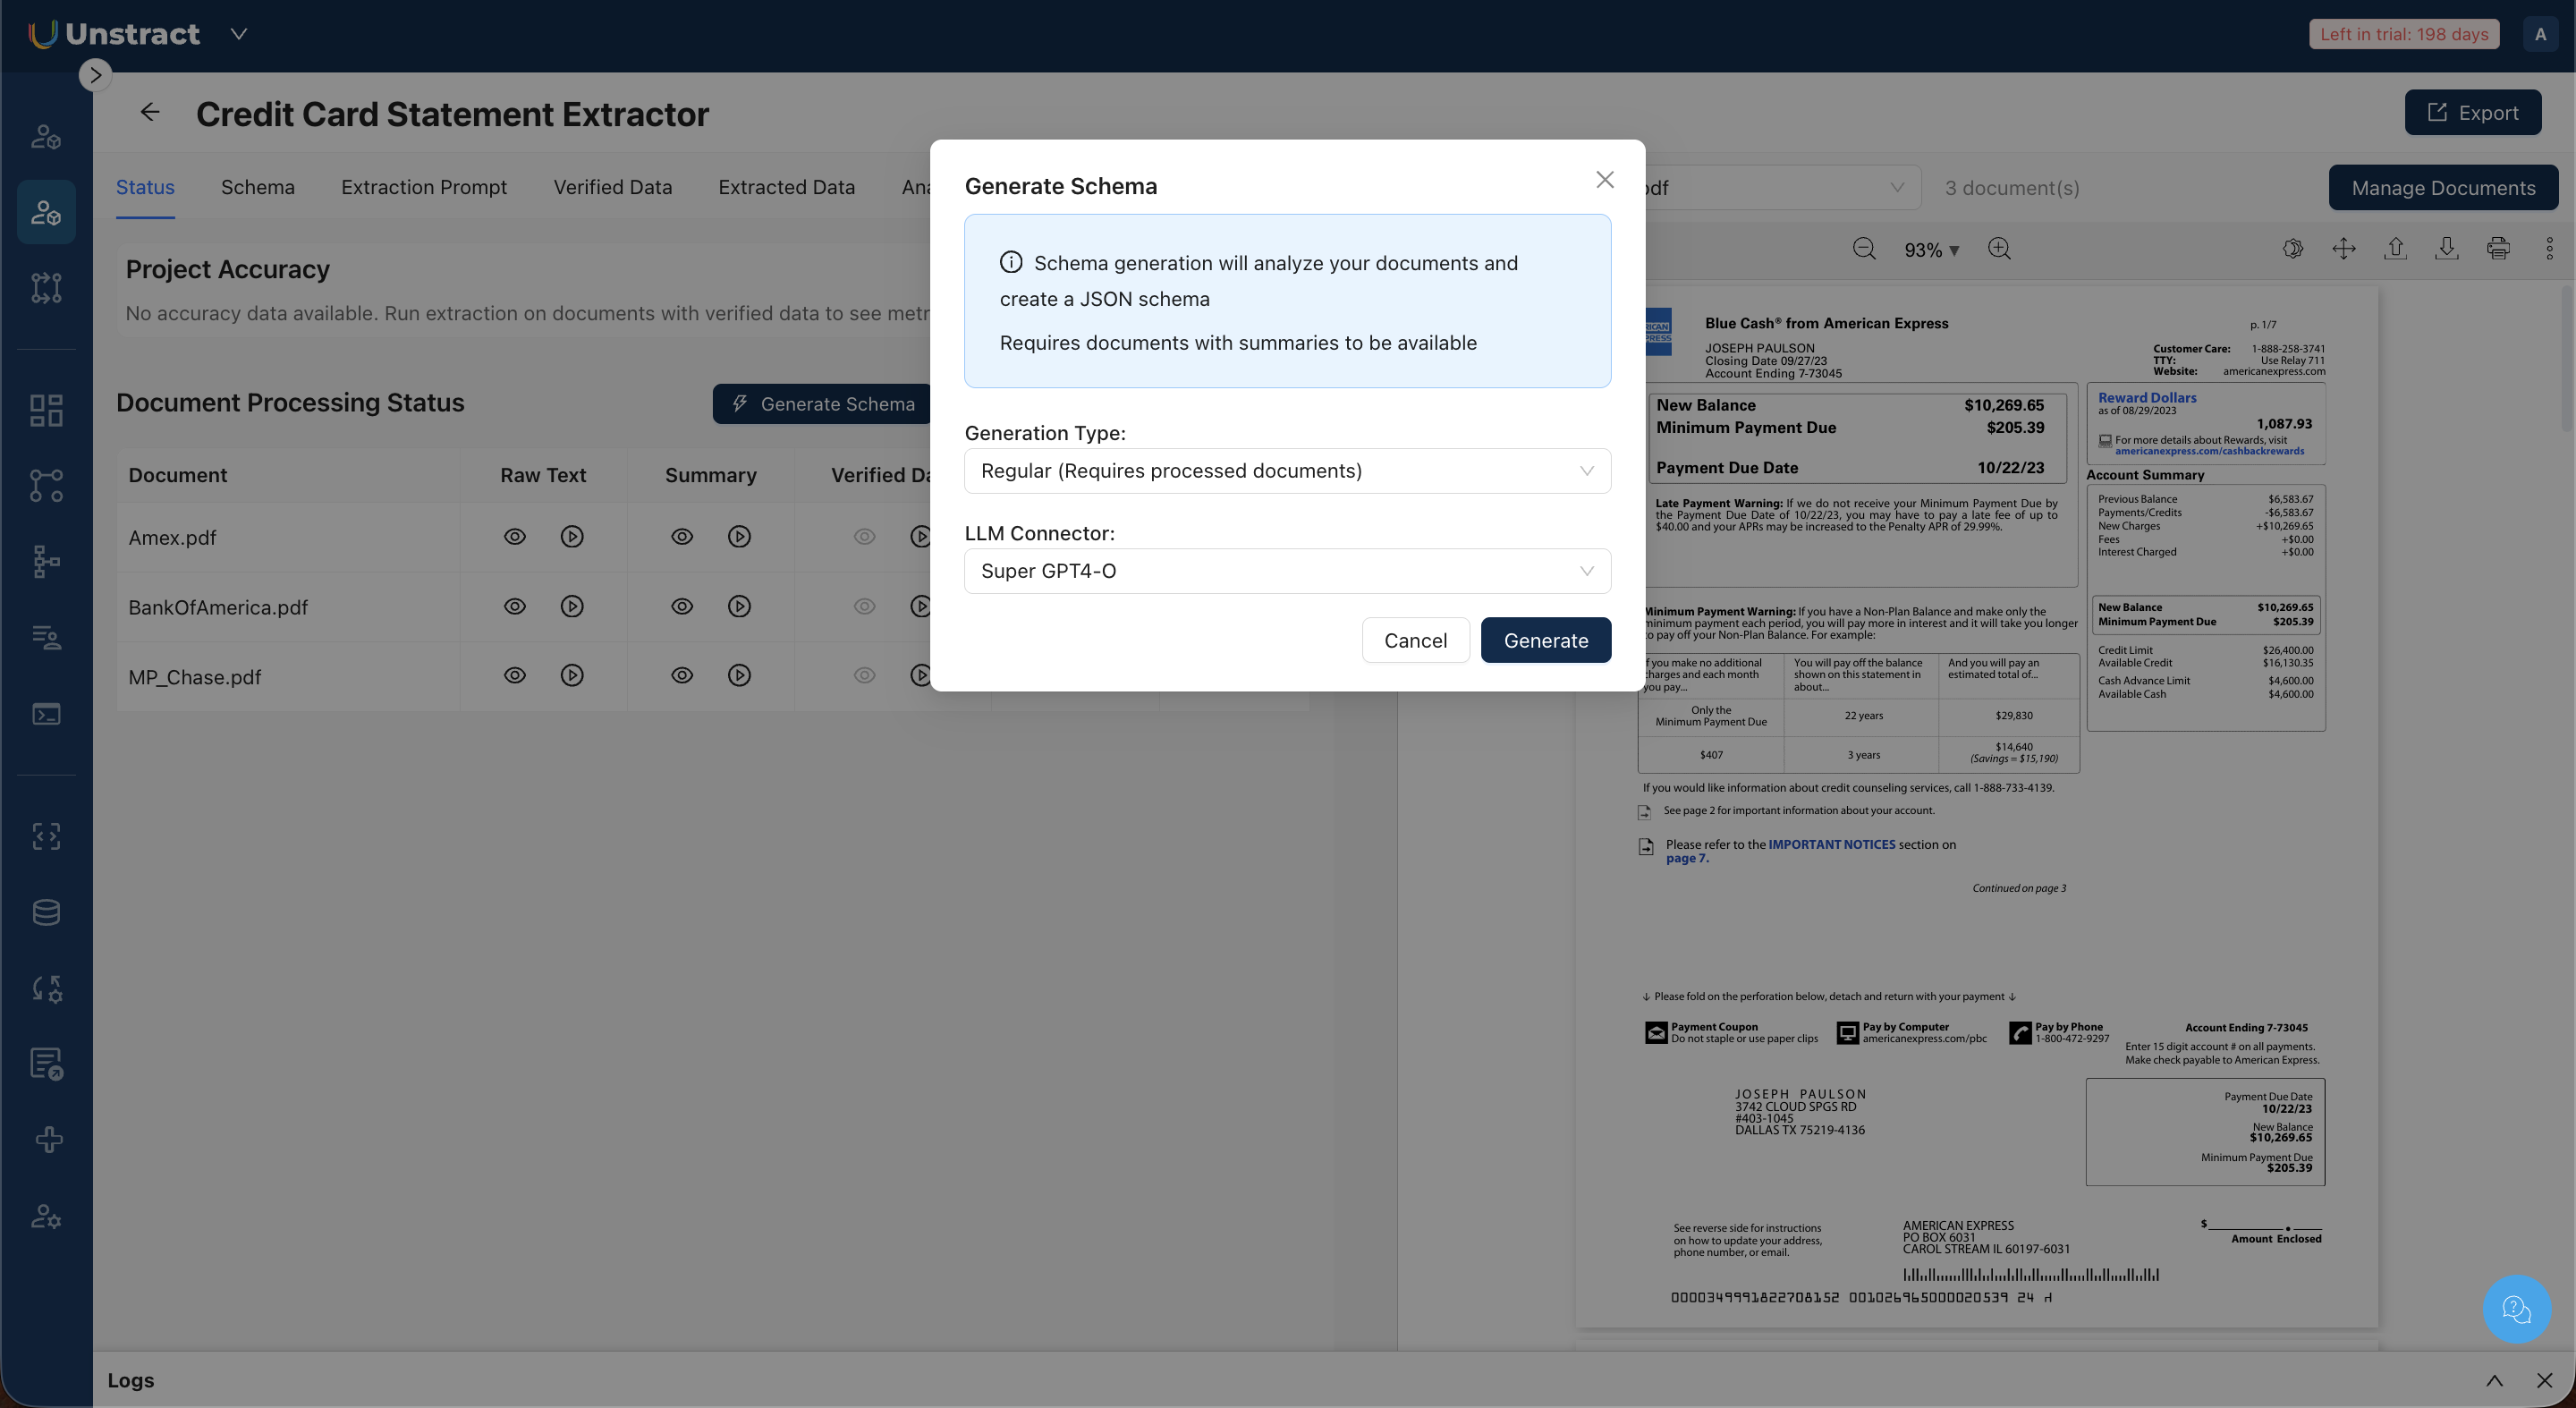Click the Generate button in dialog
This screenshot has height=1408, width=2576.
coord(1545,641)
